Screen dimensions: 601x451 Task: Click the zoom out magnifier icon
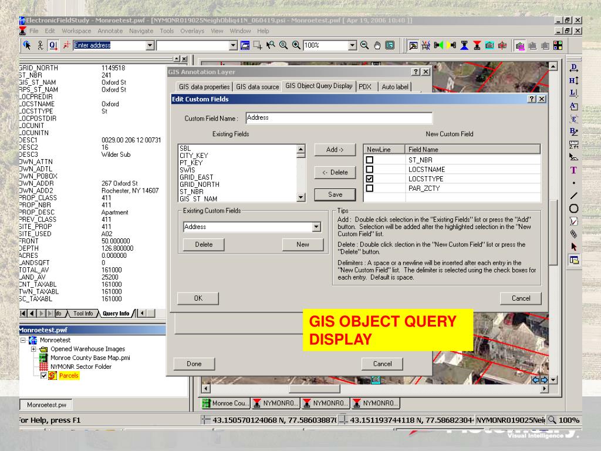(364, 45)
